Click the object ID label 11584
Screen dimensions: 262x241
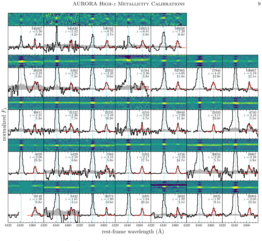(x=145, y=70)
